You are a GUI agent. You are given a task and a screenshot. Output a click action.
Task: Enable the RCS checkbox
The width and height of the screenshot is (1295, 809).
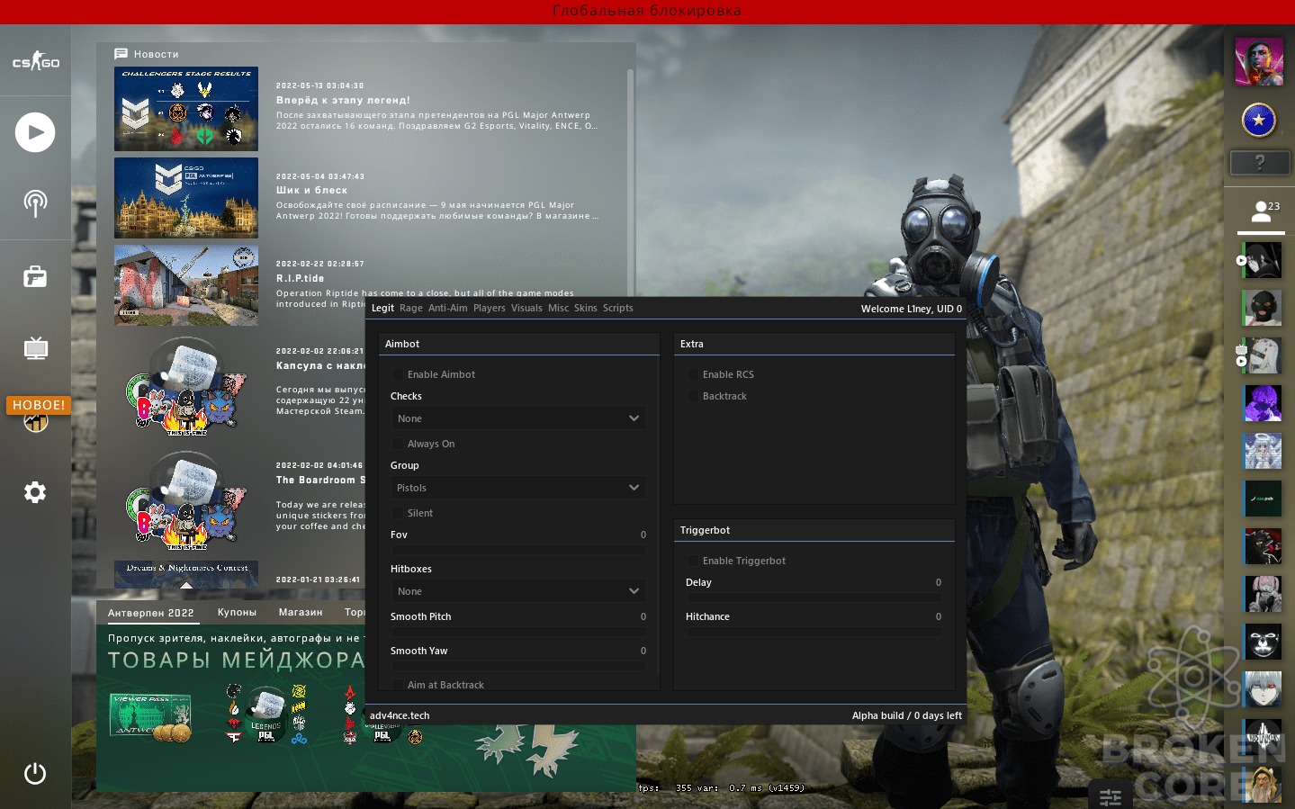click(693, 374)
